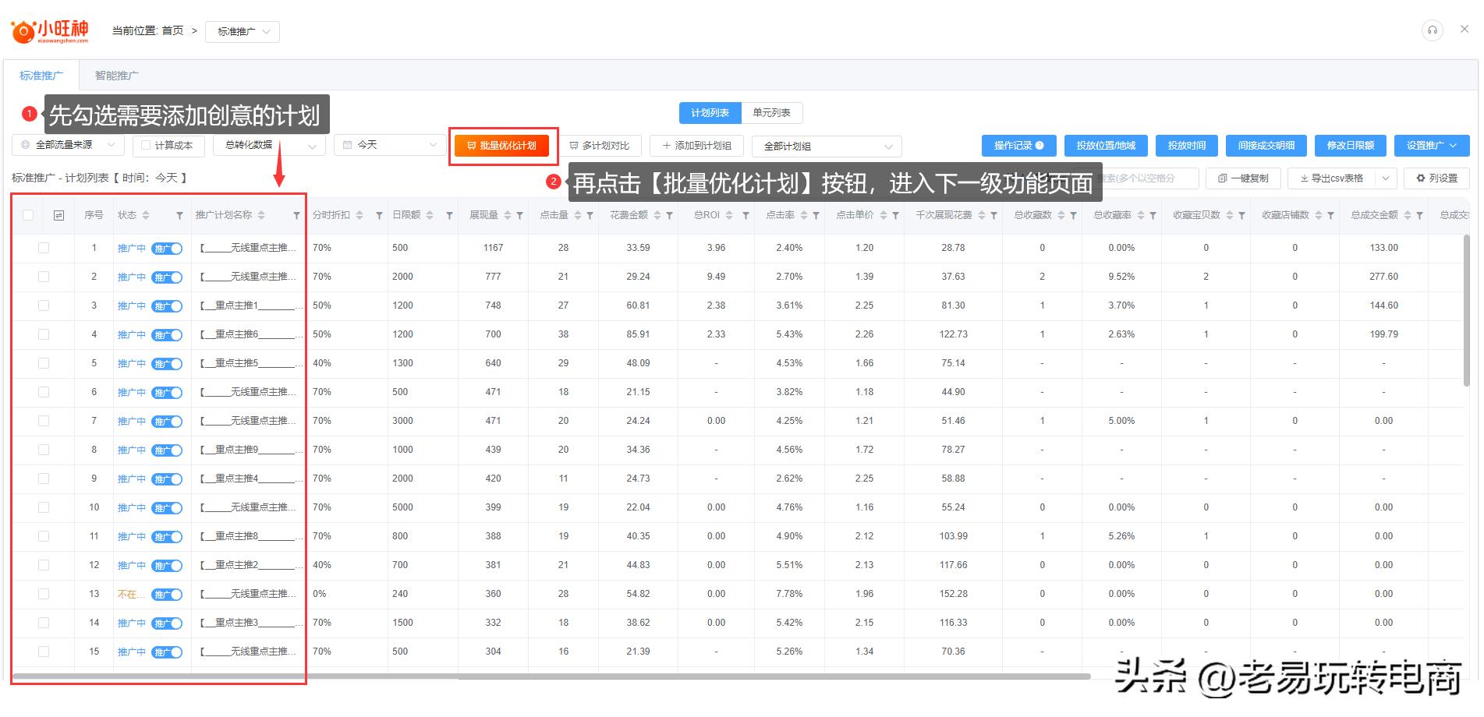
Task: Switch to the 单元列表 view
Action: (x=770, y=112)
